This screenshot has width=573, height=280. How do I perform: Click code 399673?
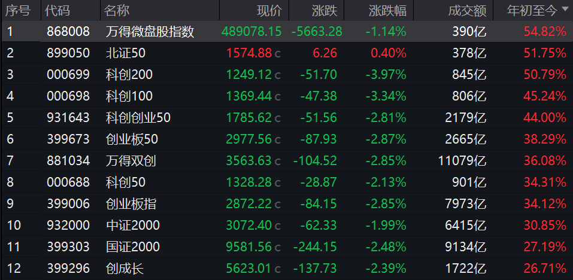68,139
